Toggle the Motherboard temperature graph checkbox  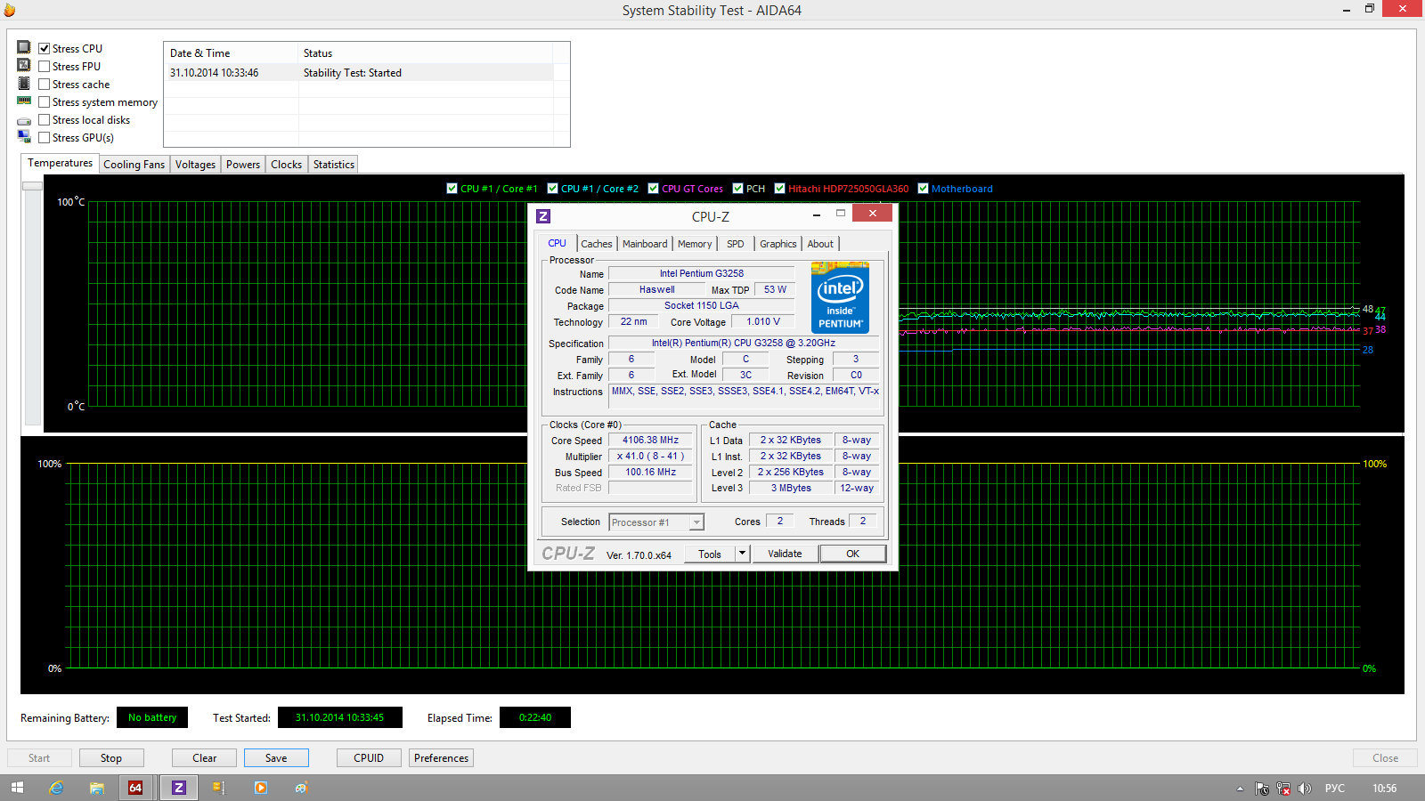point(923,188)
